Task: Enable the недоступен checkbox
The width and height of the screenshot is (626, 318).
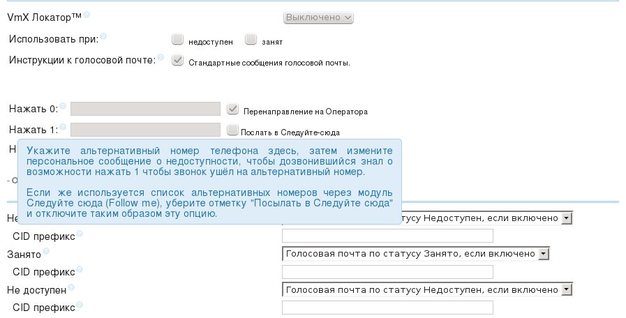Action: point(177,40)
